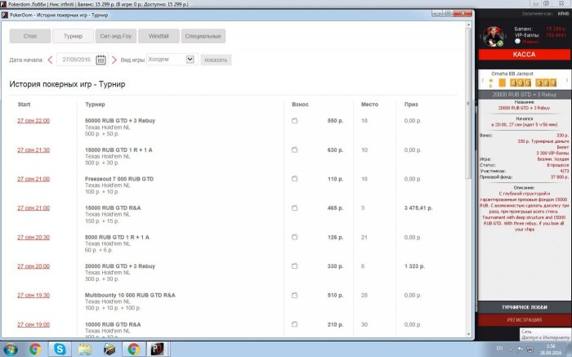This screenshot has width=572, height=357.
Task: Go to next date with right arrow
Action: click(x=114, y=60)
